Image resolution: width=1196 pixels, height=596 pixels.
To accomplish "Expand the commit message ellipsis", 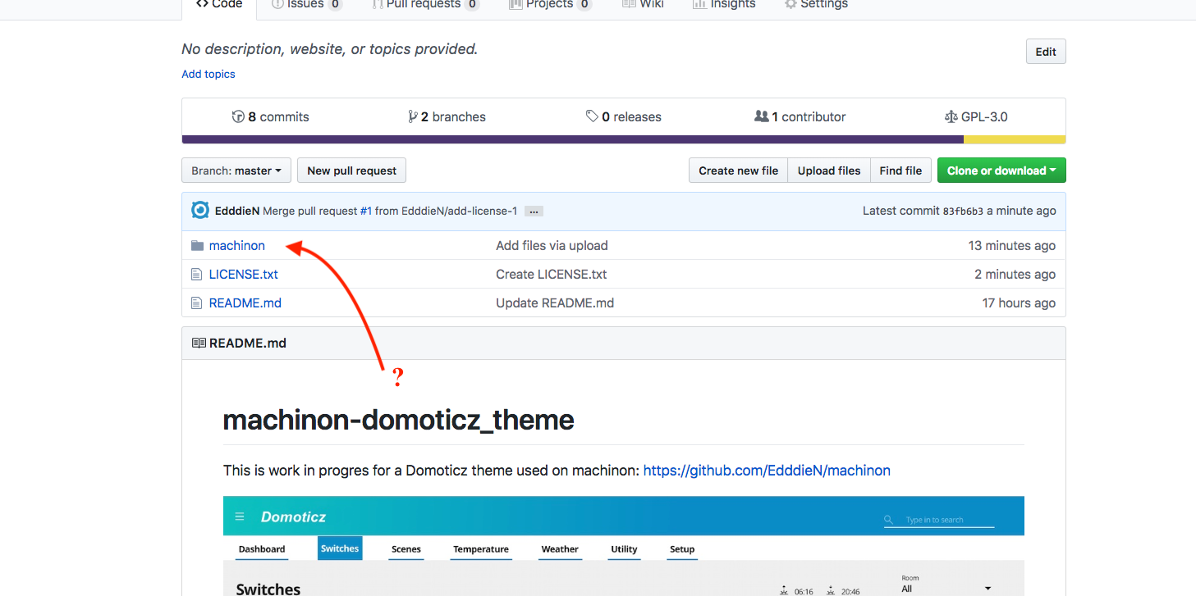I will (x=534, y=212).
